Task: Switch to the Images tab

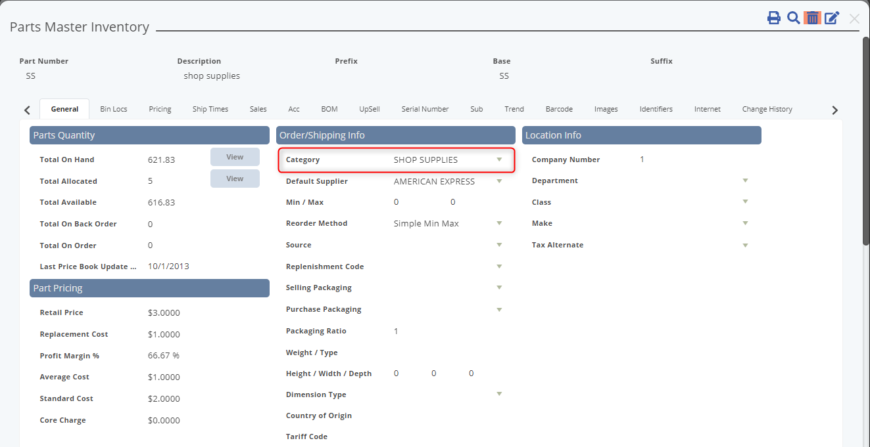Action: [x=606, y=109]
